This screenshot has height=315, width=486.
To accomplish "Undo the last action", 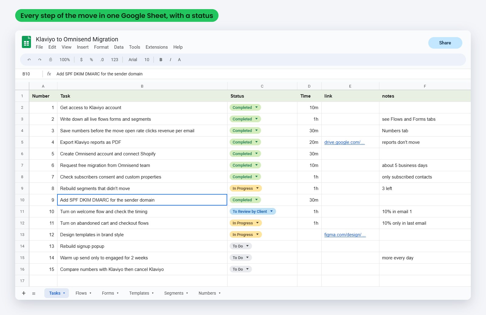I will [29, 60].
